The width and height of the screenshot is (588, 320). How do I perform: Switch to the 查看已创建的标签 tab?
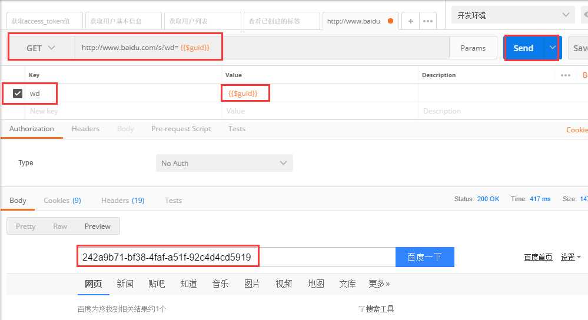281,21
